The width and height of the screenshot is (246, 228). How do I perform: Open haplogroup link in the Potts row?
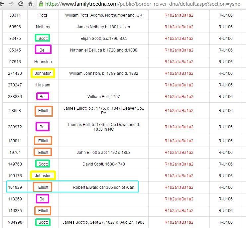[179, 15]
